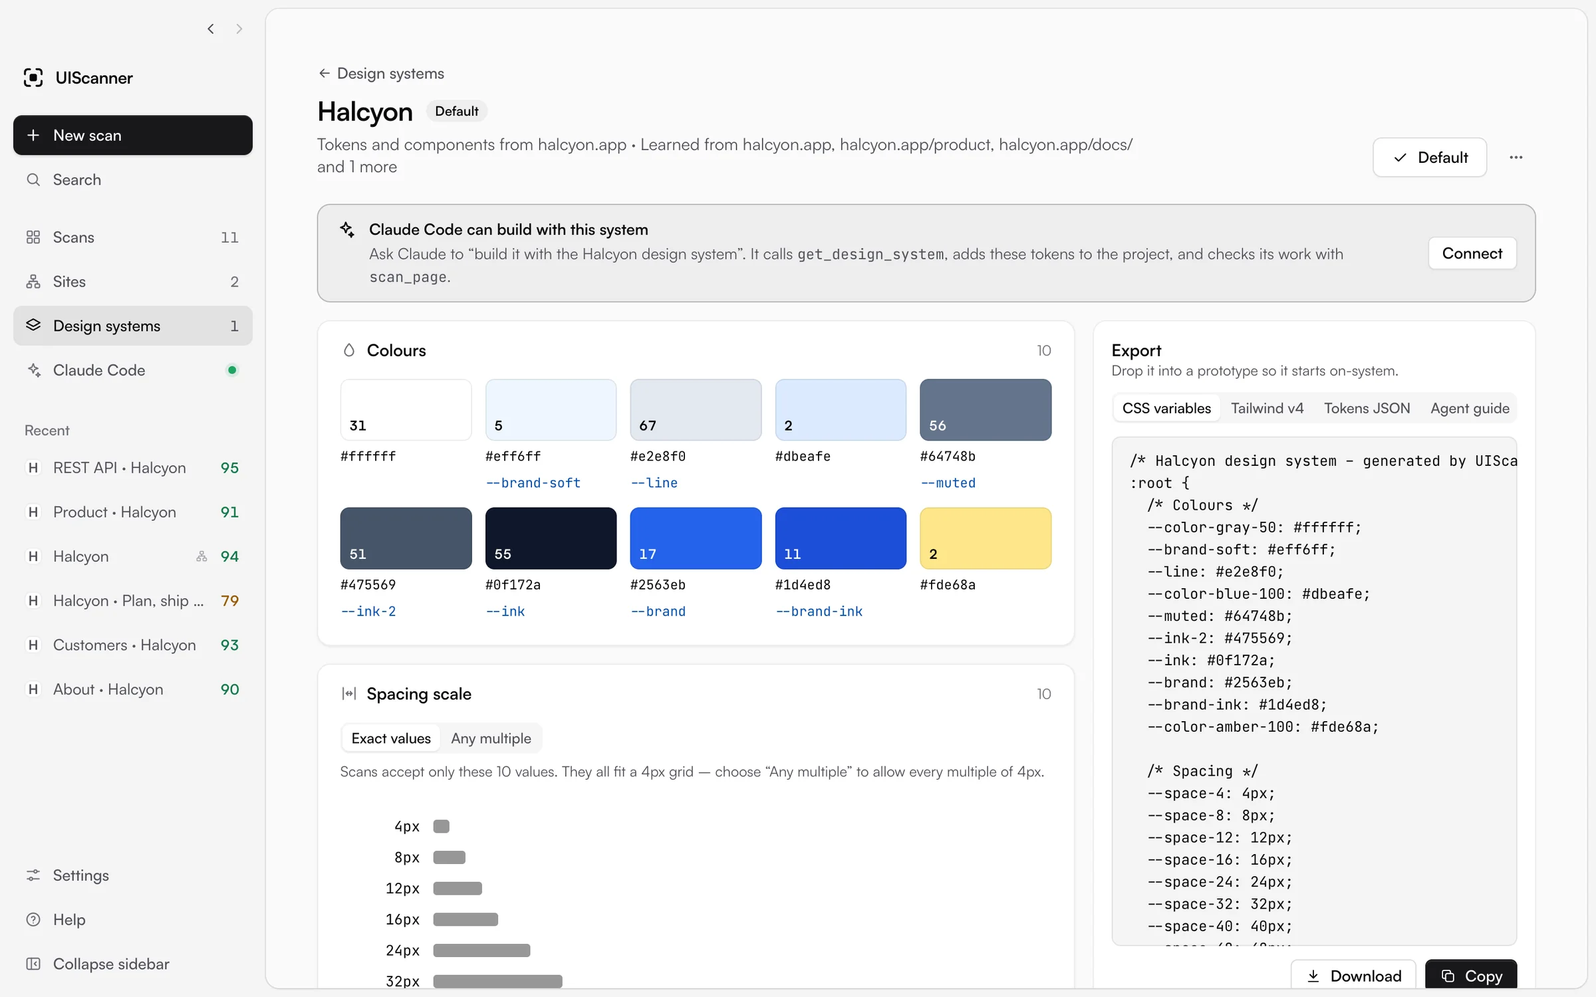Click the Default badge next to Halcyon title
This screenshot has height=997, width=1596.
[x=456, y=111]
